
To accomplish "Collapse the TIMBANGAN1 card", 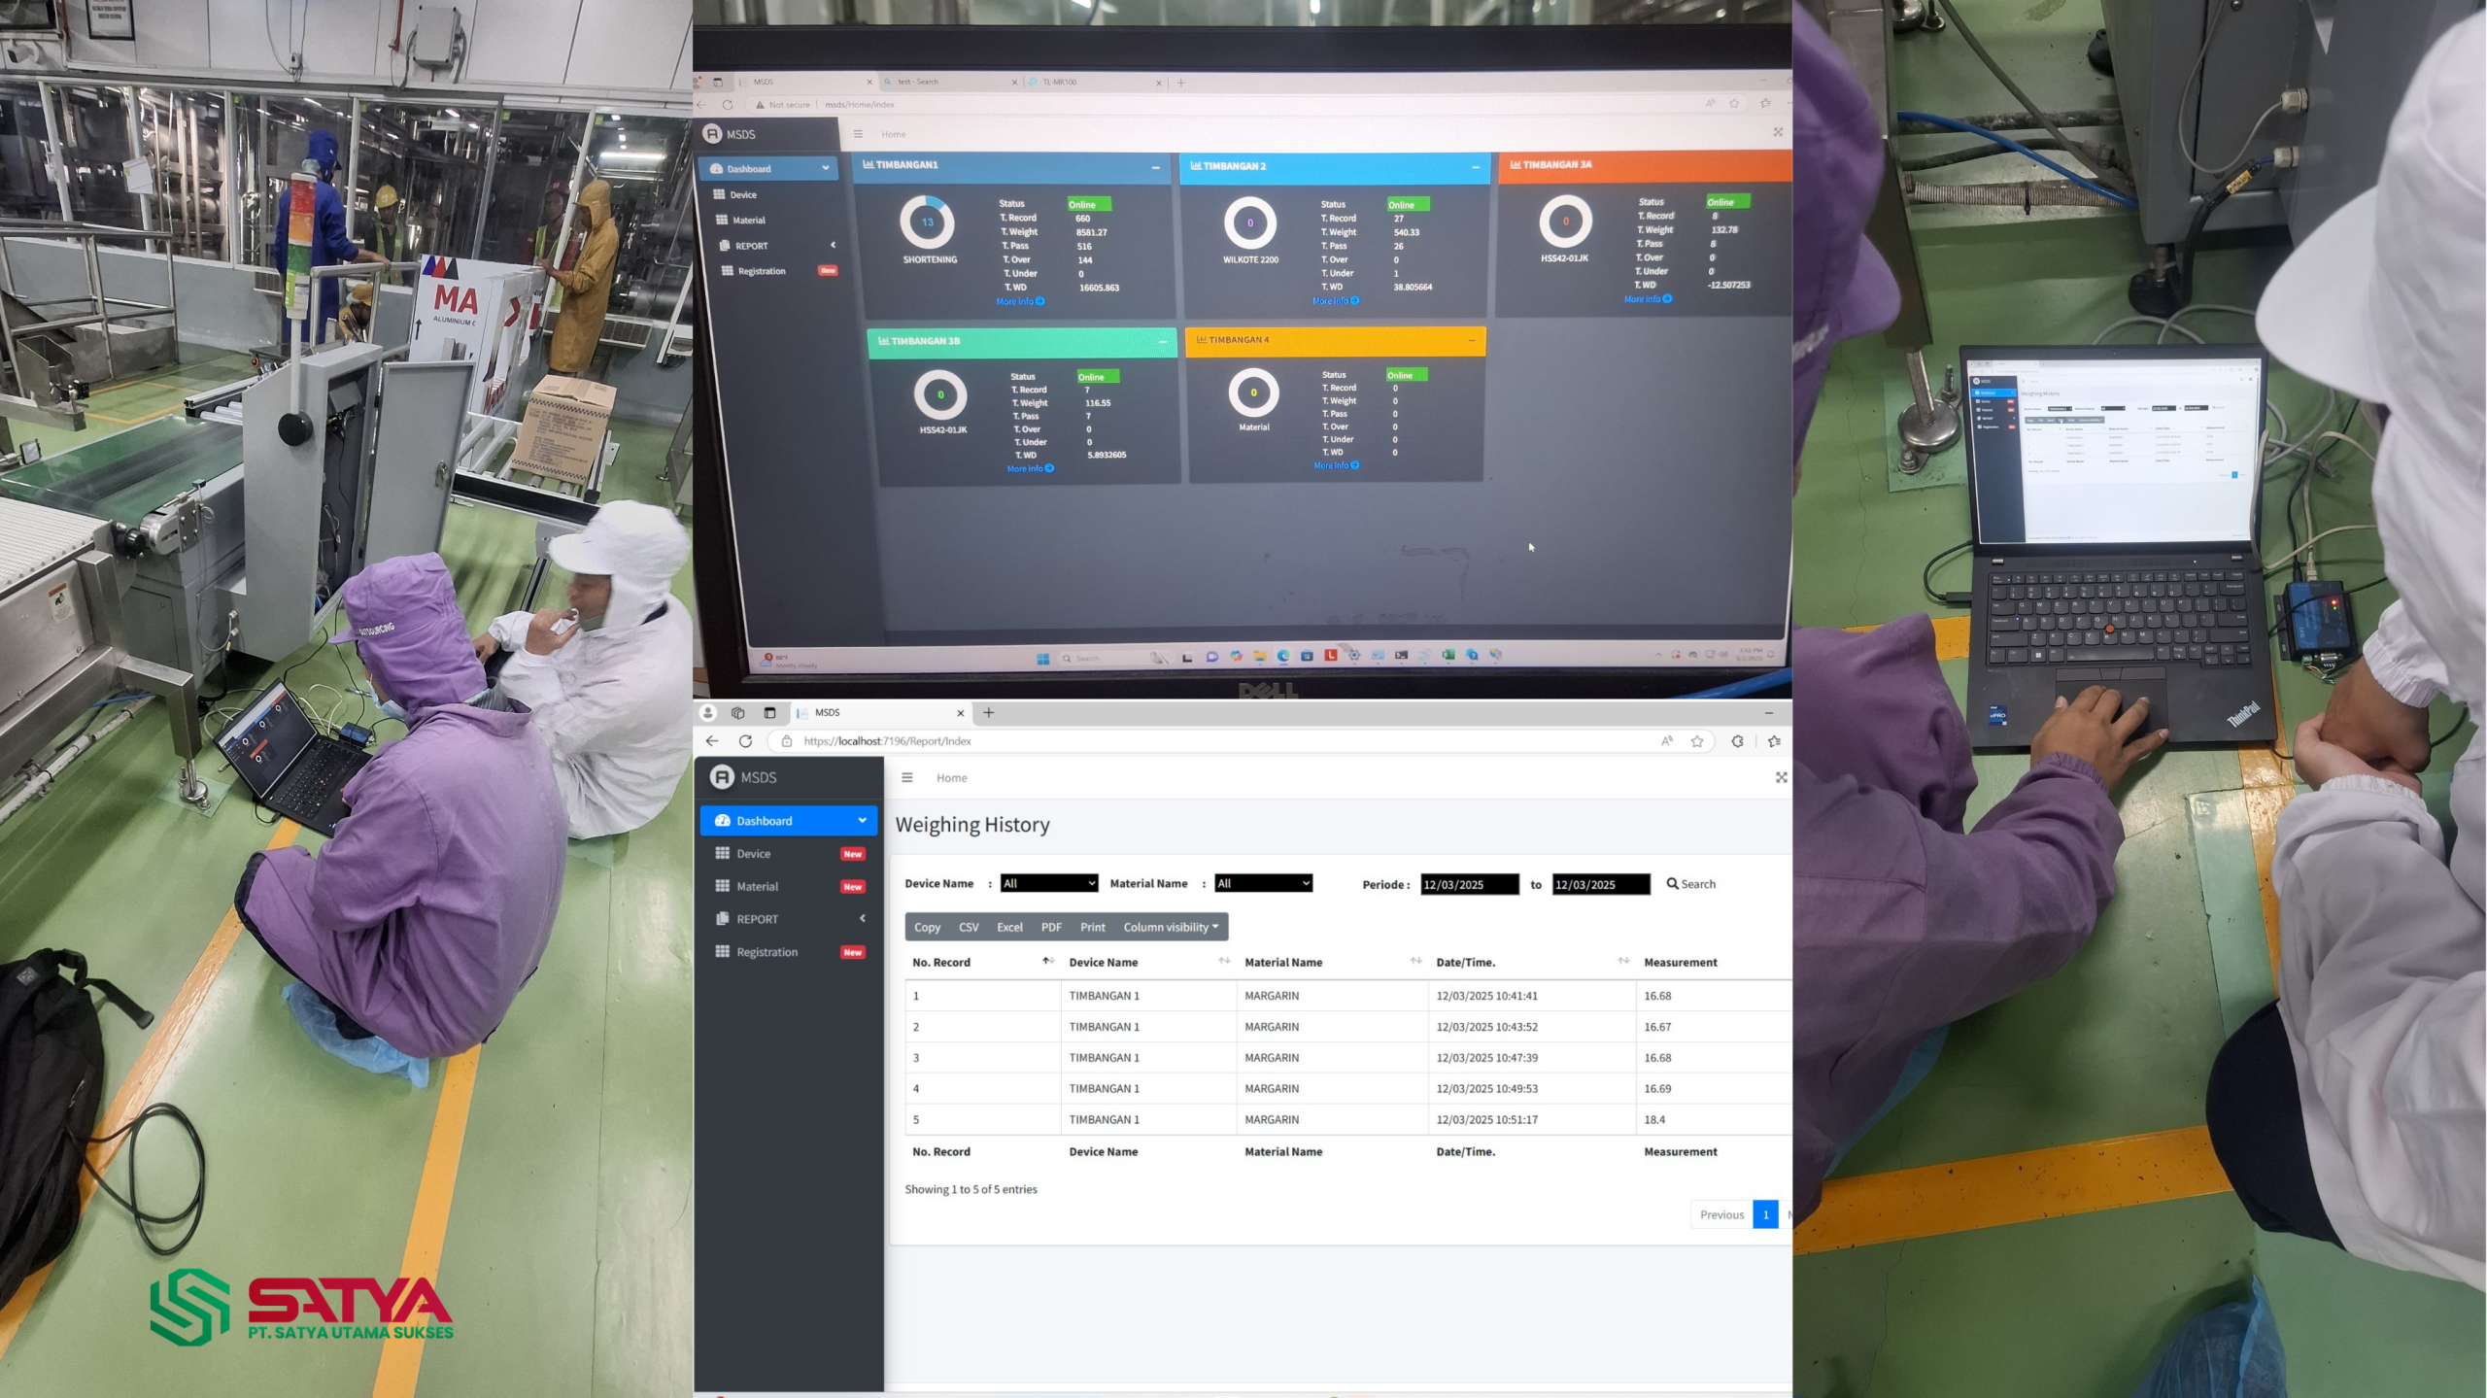I will click(x=1155, y=167).
